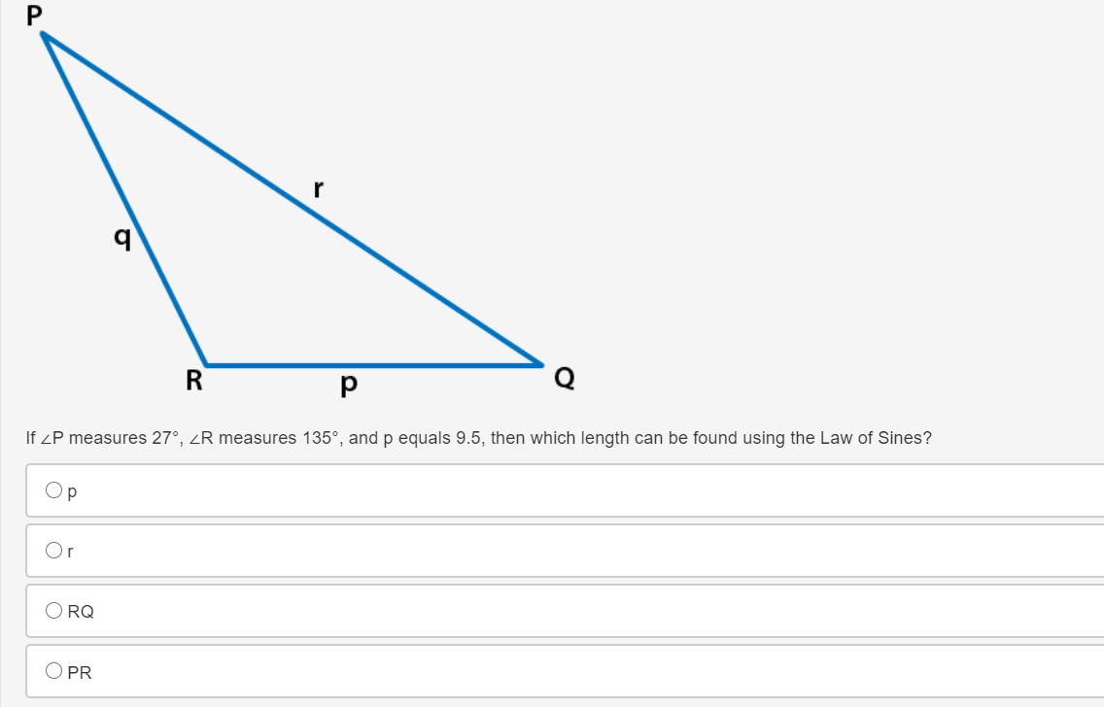The height and width of the screenshot is (707, 1104).
Task: Click the vertex label R on the triangle
Action: (192, 381)
